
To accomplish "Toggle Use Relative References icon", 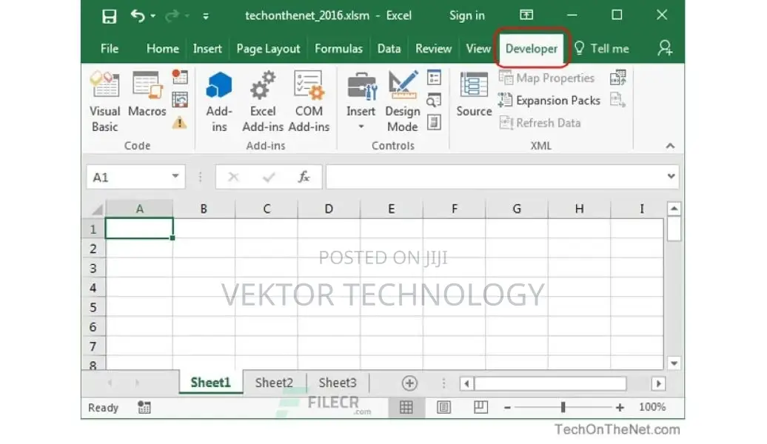I will pos(179,100).
